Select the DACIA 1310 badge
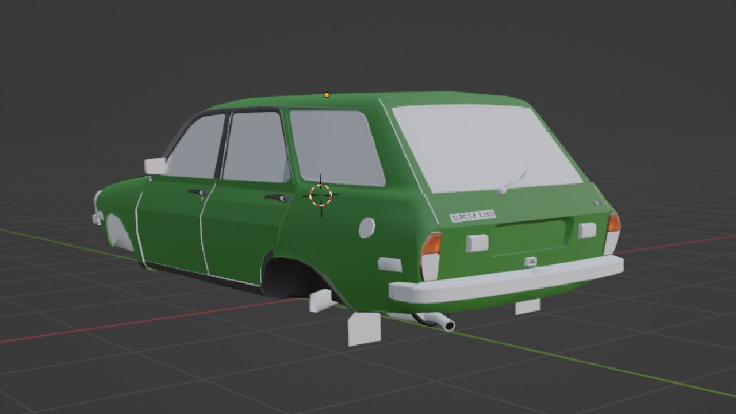736x414 pixels. click(x=473, y=216)
